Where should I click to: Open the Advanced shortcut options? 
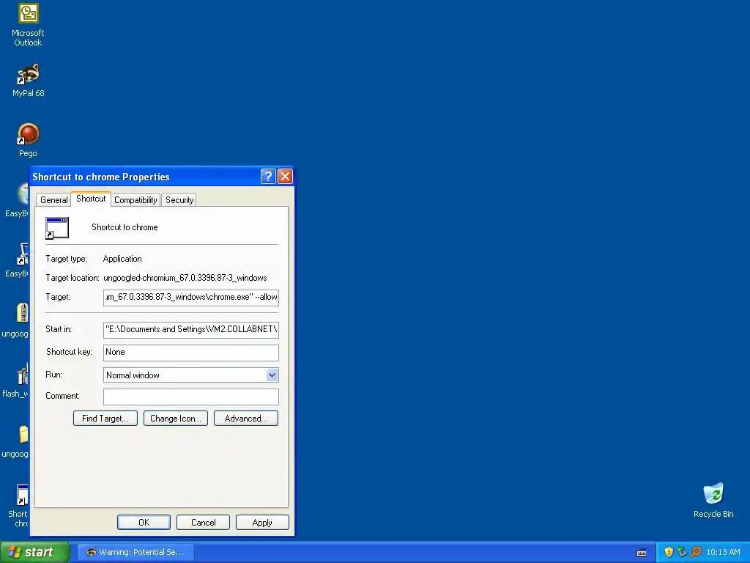click(246, 419)
